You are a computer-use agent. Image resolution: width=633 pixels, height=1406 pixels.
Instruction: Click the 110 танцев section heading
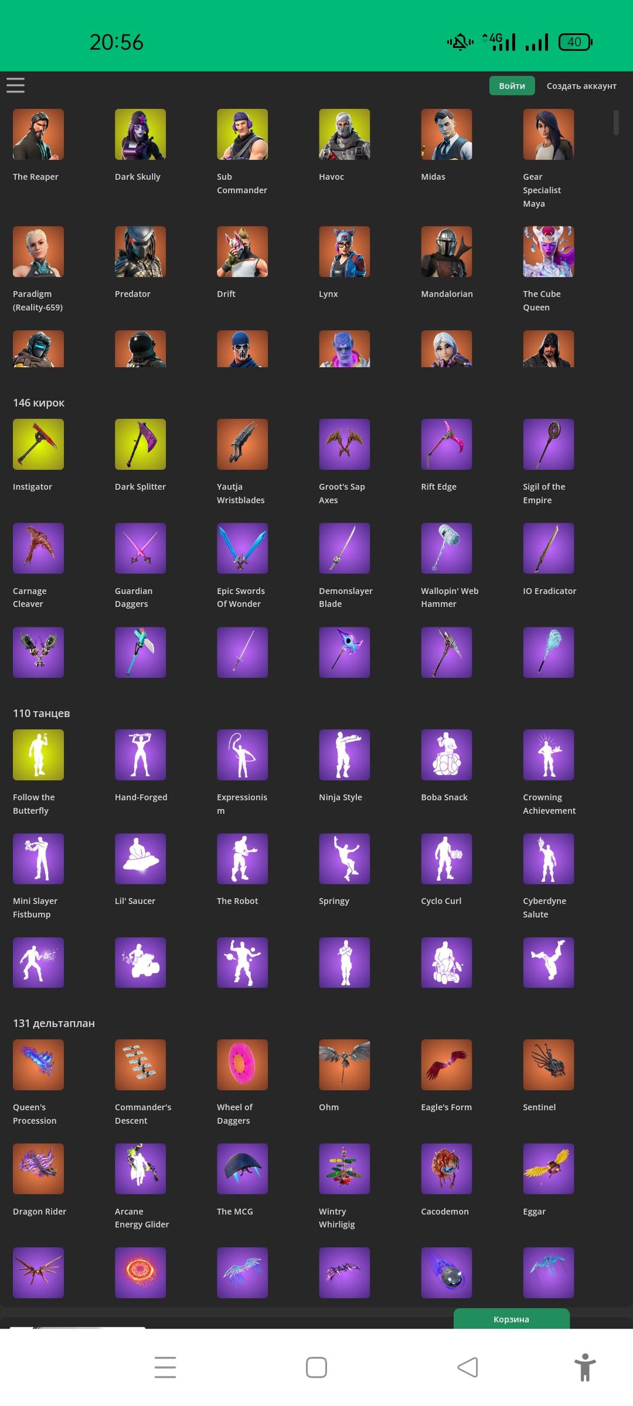(x=41, y=713)
